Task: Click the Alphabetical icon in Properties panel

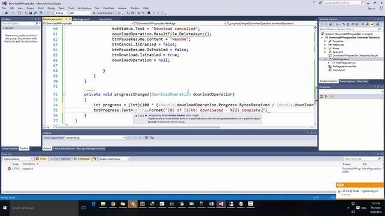Action: (326, 97)
